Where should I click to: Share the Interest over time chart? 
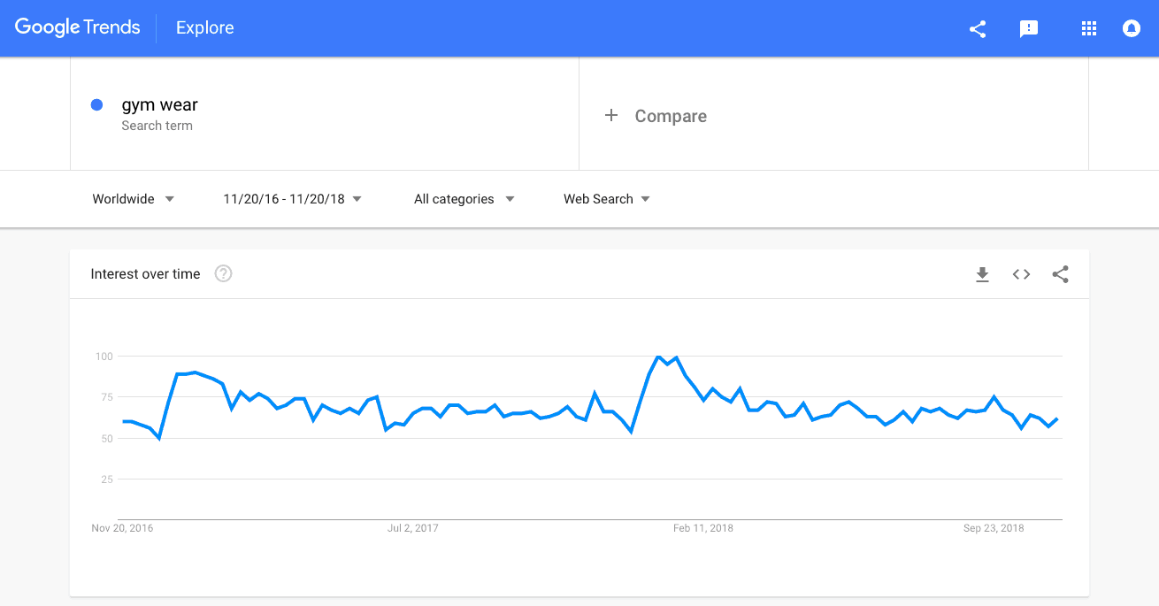(x=1060, y=274)
